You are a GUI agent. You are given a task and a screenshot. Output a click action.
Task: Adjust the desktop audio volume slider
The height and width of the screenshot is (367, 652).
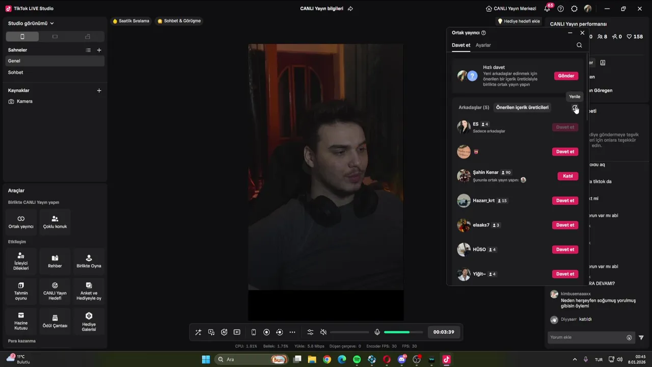pos(349,332)
